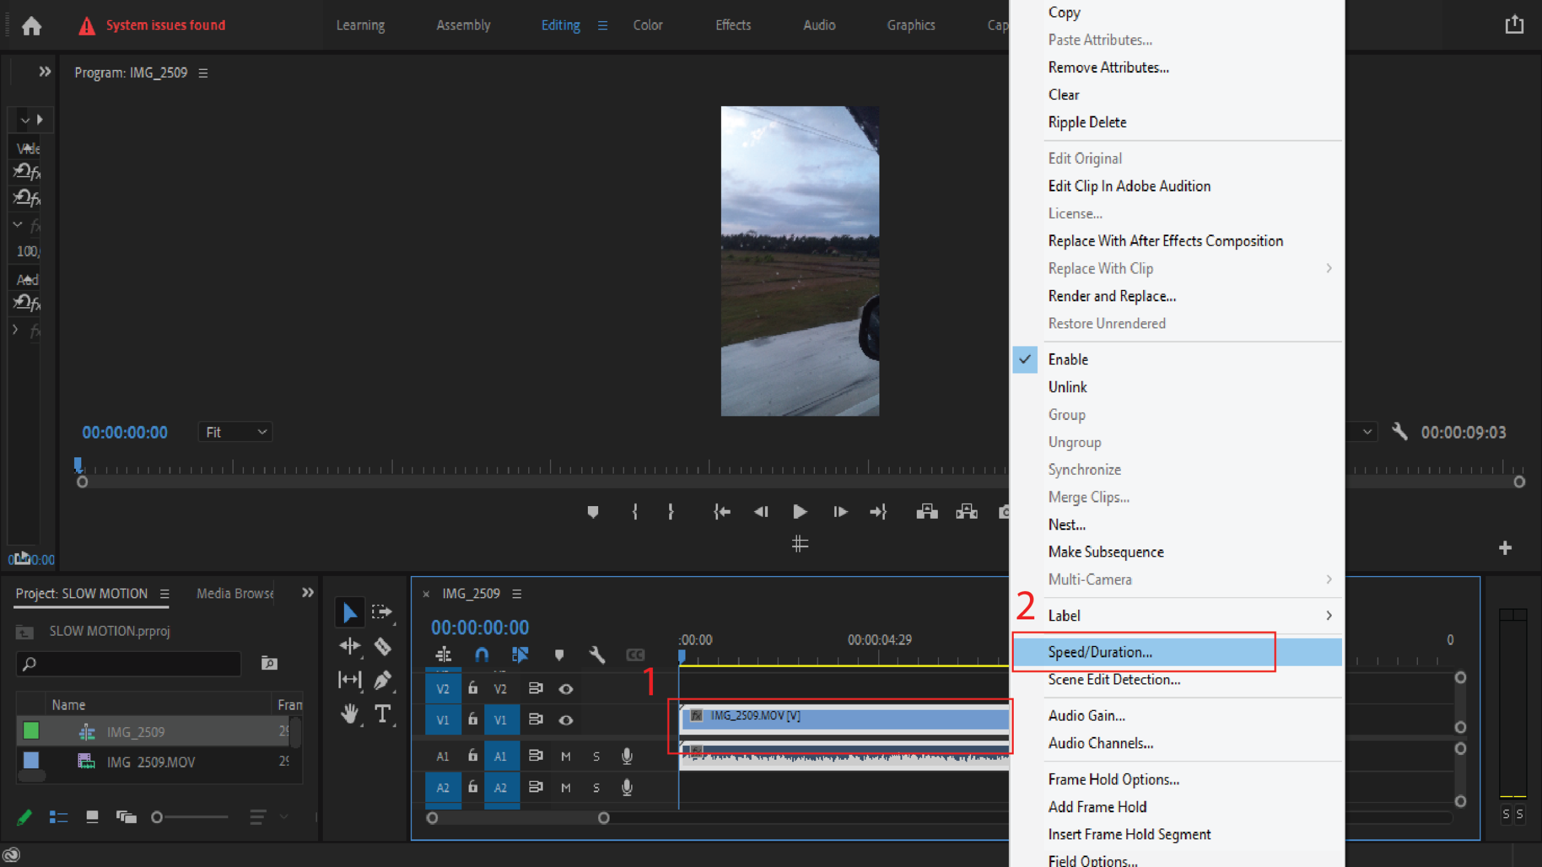Open Program monitor panel menu

click(x=204, y=73)
